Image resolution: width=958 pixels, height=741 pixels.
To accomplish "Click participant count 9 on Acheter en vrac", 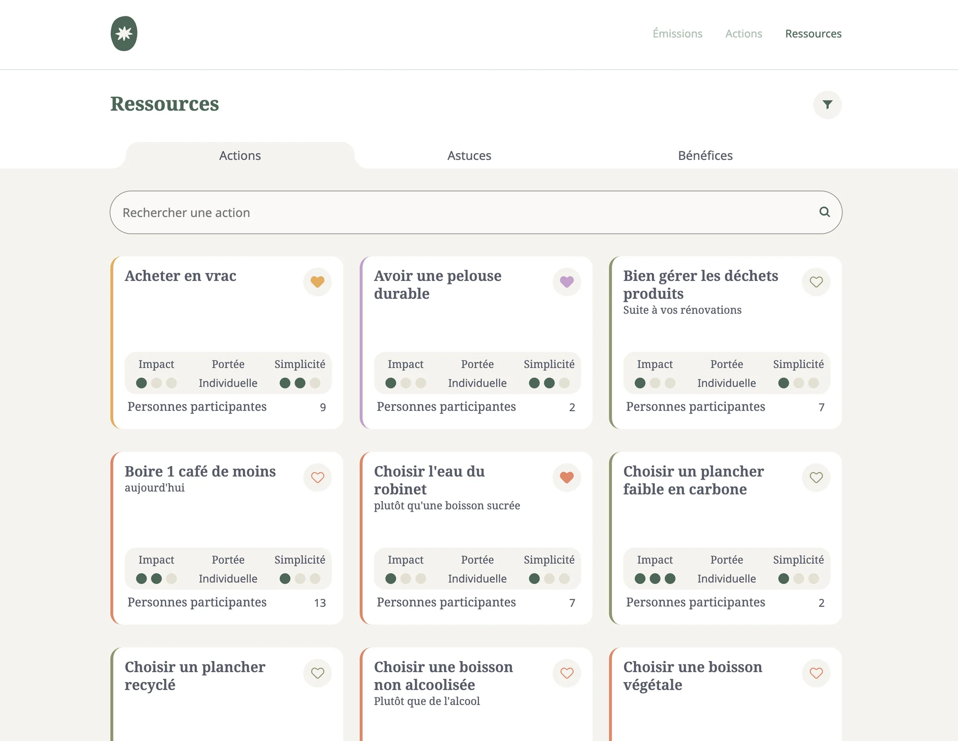I will coord(323,407).
